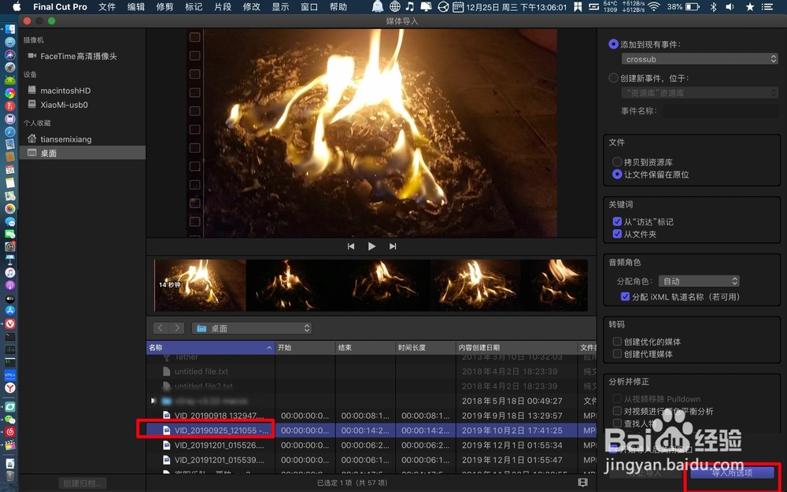The height and width of the screenshot is (492, 787).
Task: Select 让文件保留在原位 radio option
Action: click(x=617, y=174)
